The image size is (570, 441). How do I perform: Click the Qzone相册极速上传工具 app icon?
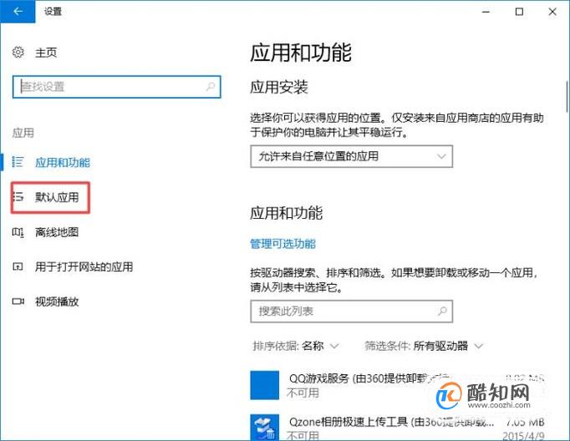click(265, 427)
